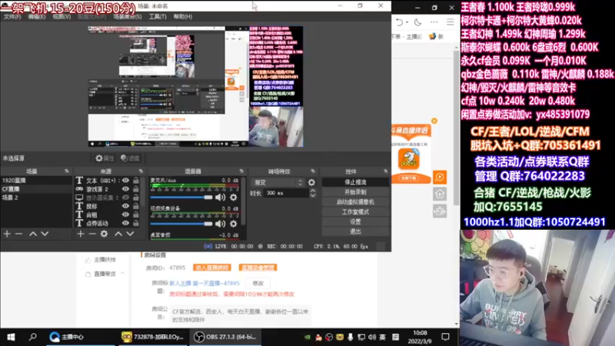Click the 视频采集设备 volume slider
615x346 pixels.
(x=181, y=224)
